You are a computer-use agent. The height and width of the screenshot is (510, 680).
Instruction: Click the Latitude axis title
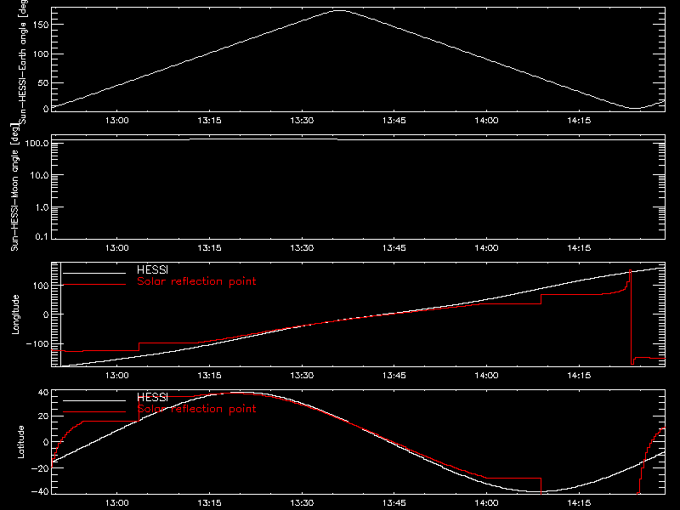point(20,442)
